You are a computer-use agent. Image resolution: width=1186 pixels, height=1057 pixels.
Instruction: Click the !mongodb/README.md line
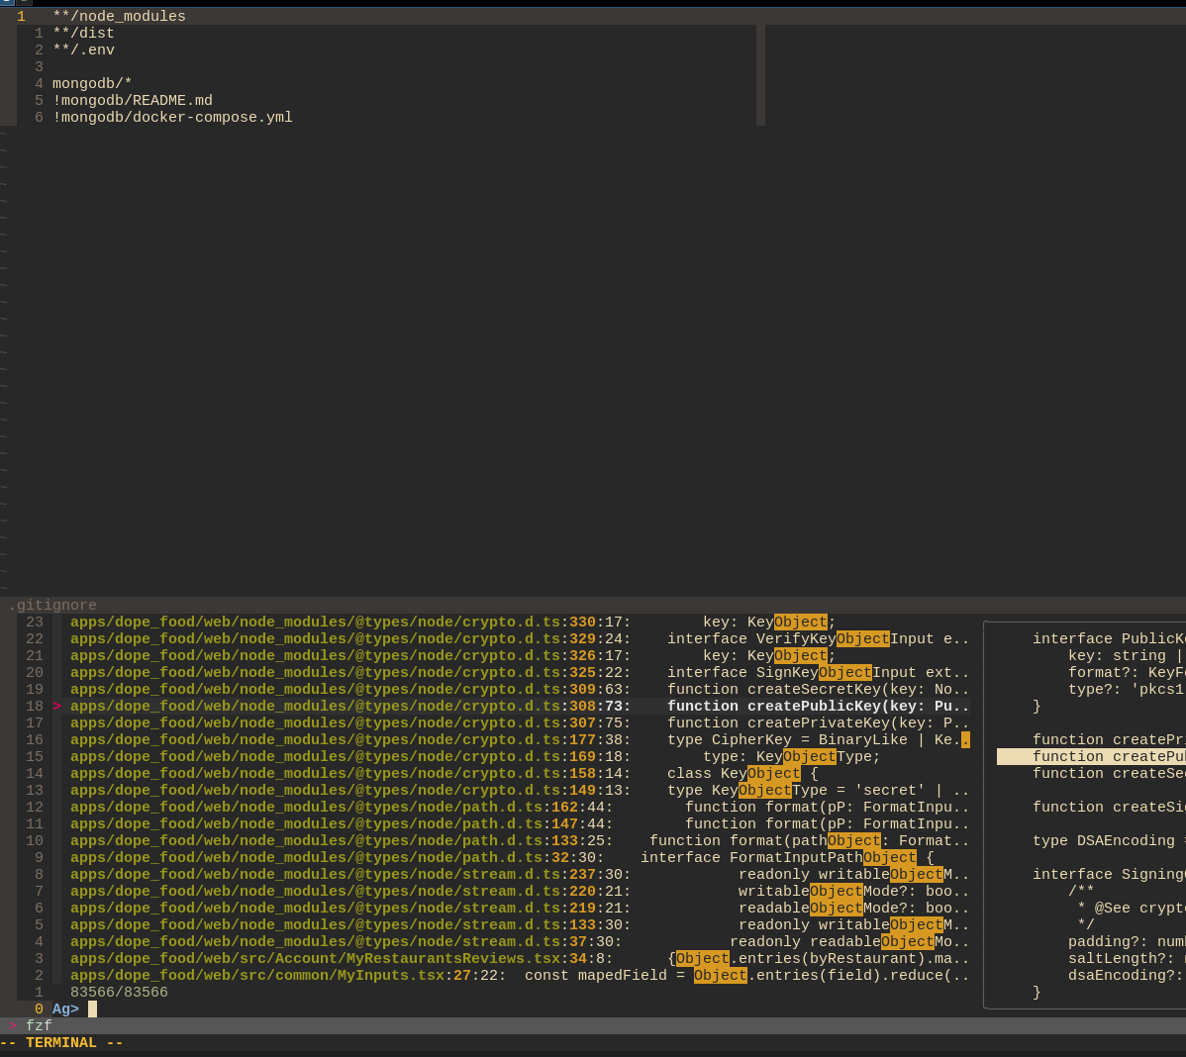click(x=133, y=101)
